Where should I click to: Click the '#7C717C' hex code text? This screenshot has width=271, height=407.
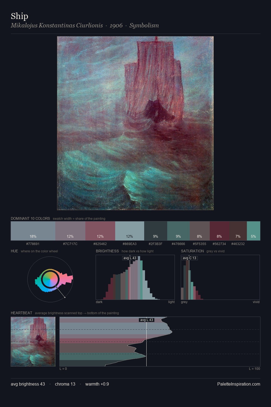tap(70, 244)
